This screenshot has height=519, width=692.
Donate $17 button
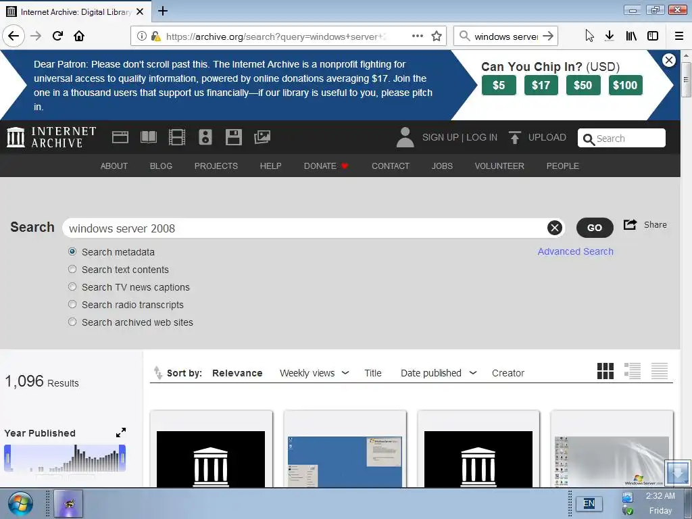click(x=541, y=85)
